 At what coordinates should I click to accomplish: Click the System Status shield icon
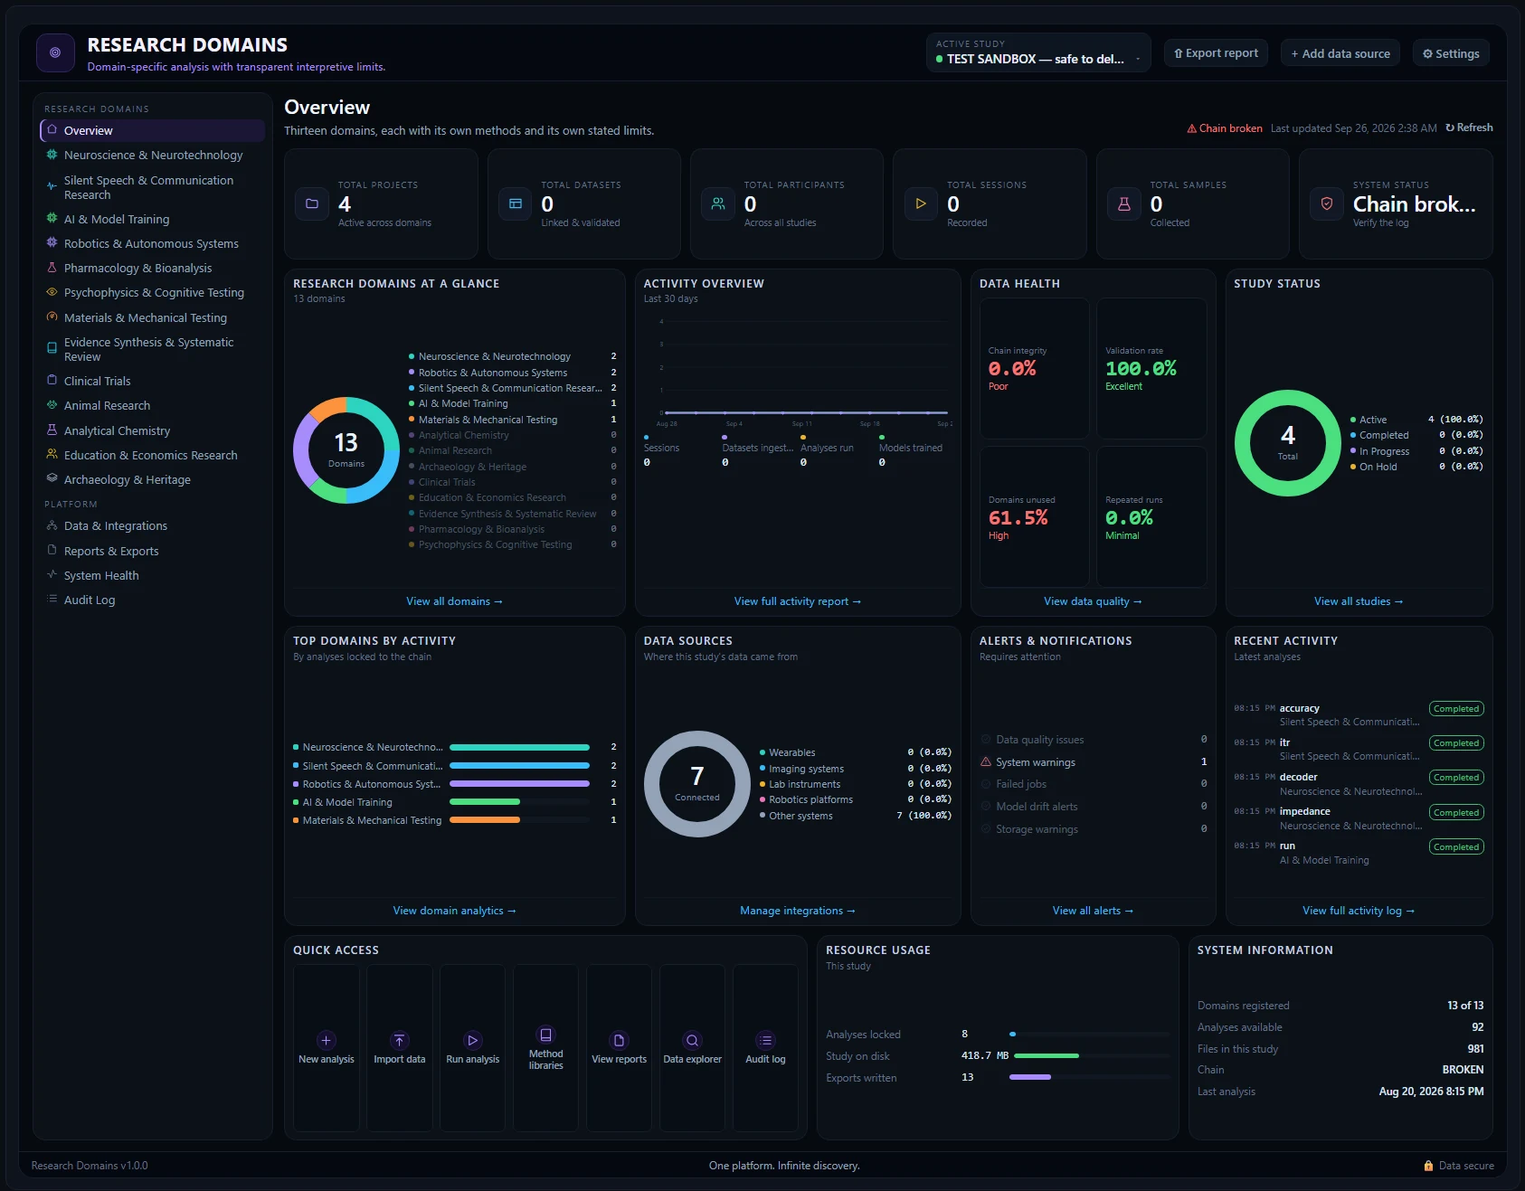[1327, 203]
